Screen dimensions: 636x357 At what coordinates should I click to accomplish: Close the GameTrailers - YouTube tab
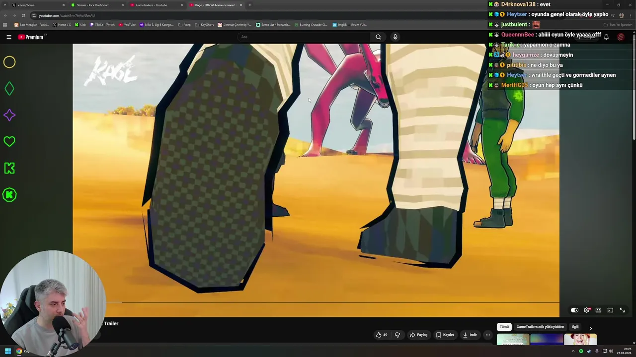pos(182,5)
